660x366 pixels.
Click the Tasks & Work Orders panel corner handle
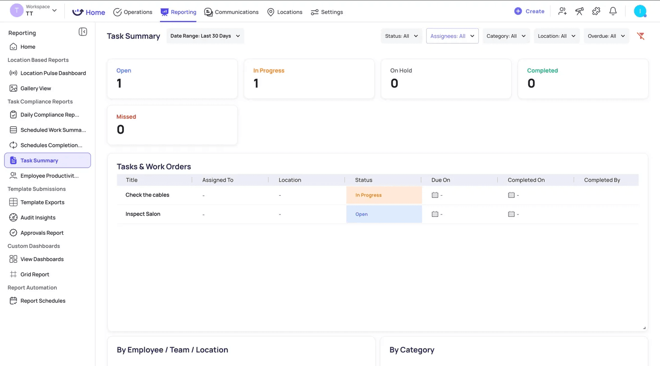(x=644, y=328)
